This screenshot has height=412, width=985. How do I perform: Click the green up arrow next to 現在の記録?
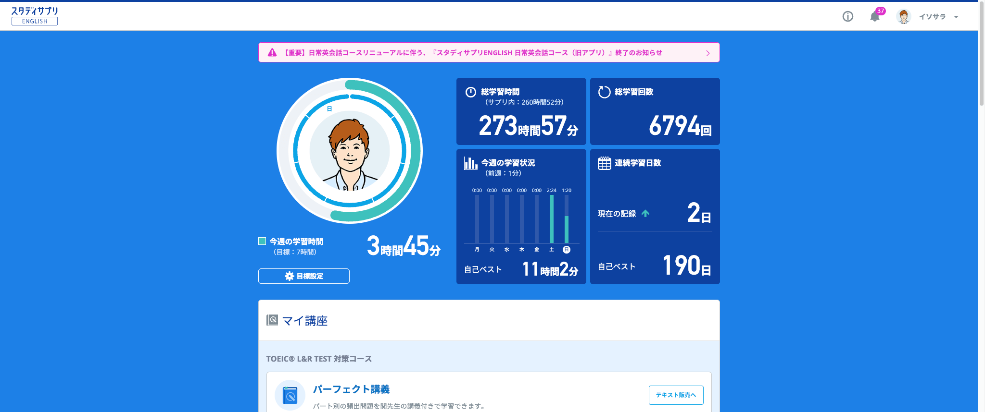point(645,213)
